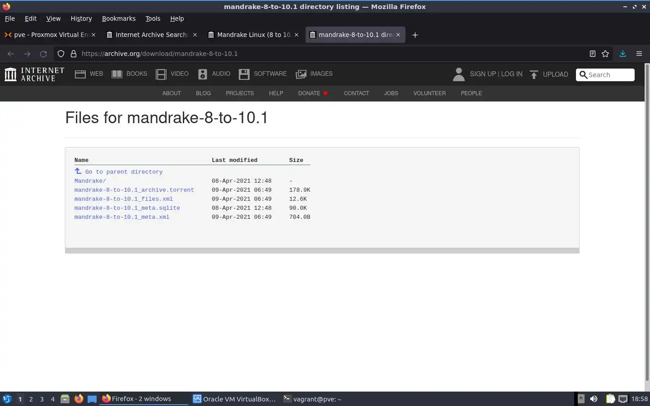Open the VOLUNTEER link

click(x=429, y=93)
